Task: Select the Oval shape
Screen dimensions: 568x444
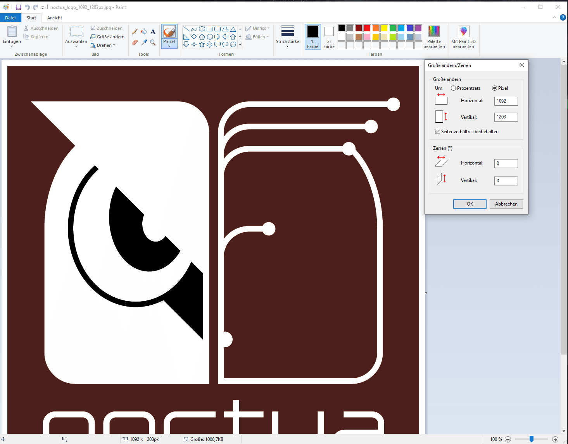Action: coord(202,29)
